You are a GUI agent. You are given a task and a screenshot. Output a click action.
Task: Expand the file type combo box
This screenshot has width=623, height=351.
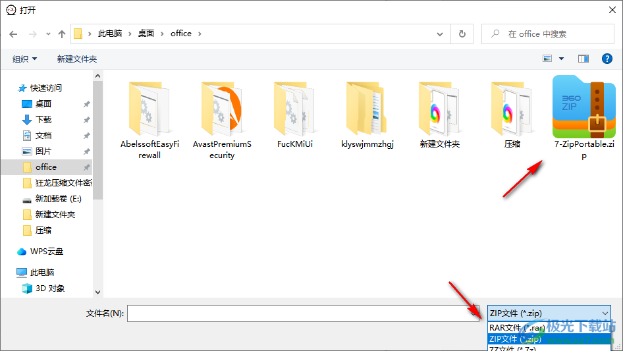coord(605,313)
